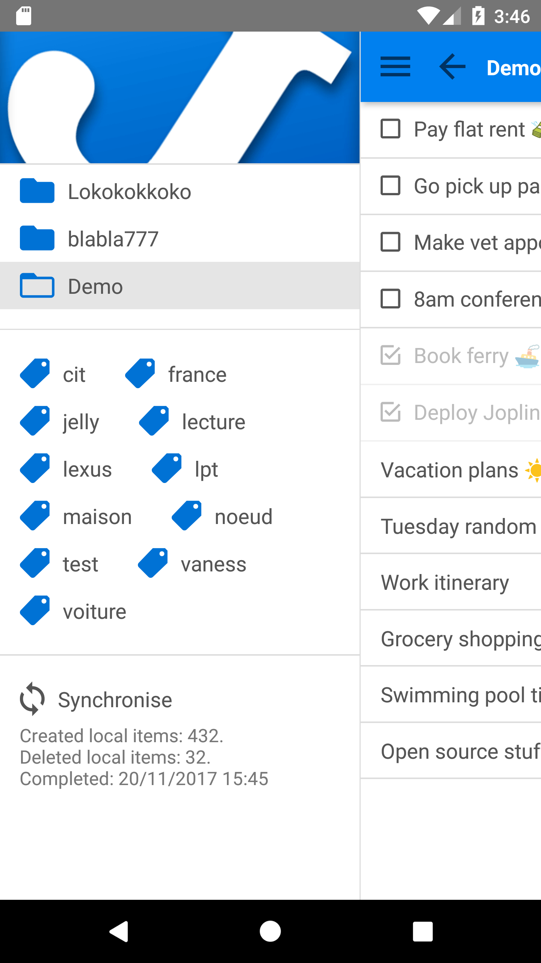The width and height of the screenshot is (541, 963).
Task: Tap the Lokokokkoko folder icon
Action: pyautogui.click(x=37, y=191)
